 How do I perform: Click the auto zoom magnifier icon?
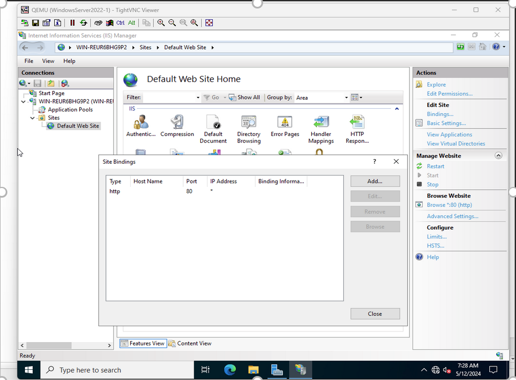click(x=195, y=23)
